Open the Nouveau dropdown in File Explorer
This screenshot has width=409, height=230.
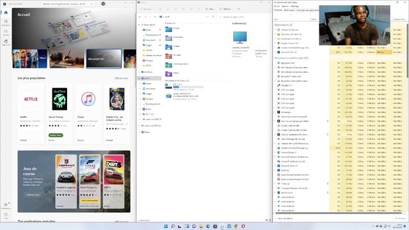146,9
